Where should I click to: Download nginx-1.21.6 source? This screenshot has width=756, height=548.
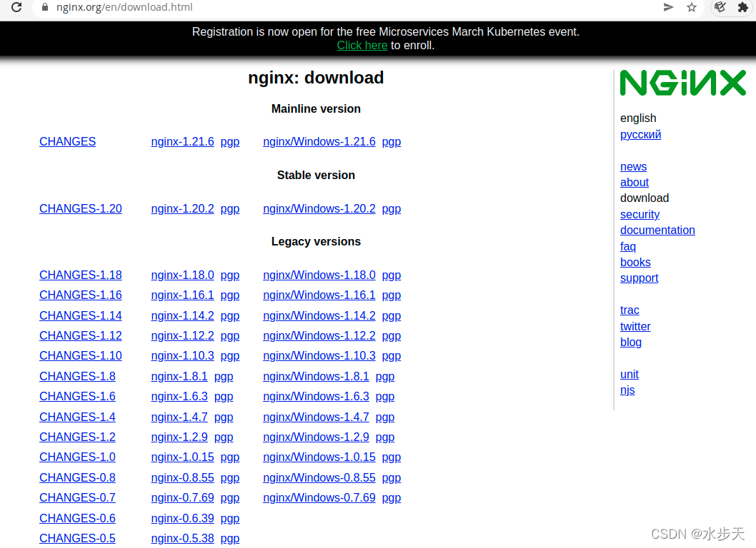point(182,141)
